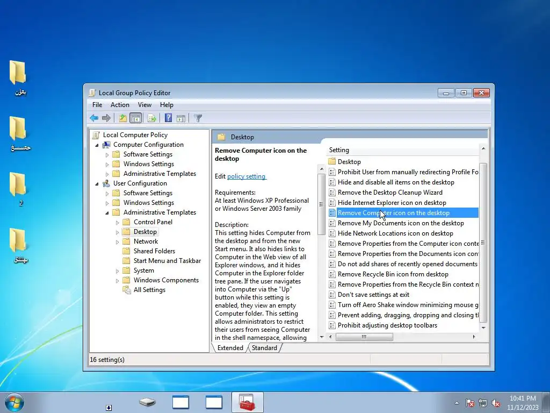The image size is (550, 413).
Task: Select Remove My Documents icon on desktop
Action: [x=403, y=223]
